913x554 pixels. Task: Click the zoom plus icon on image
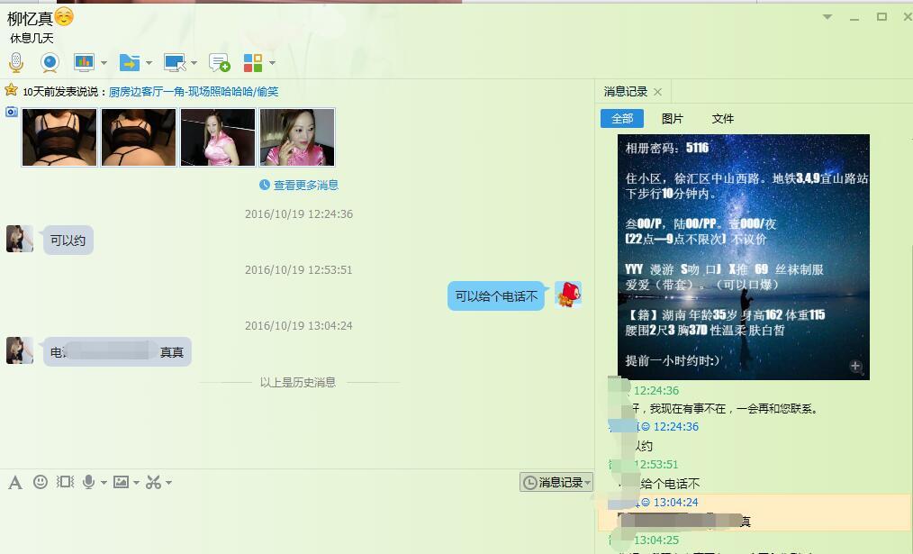tap(855, 367)
